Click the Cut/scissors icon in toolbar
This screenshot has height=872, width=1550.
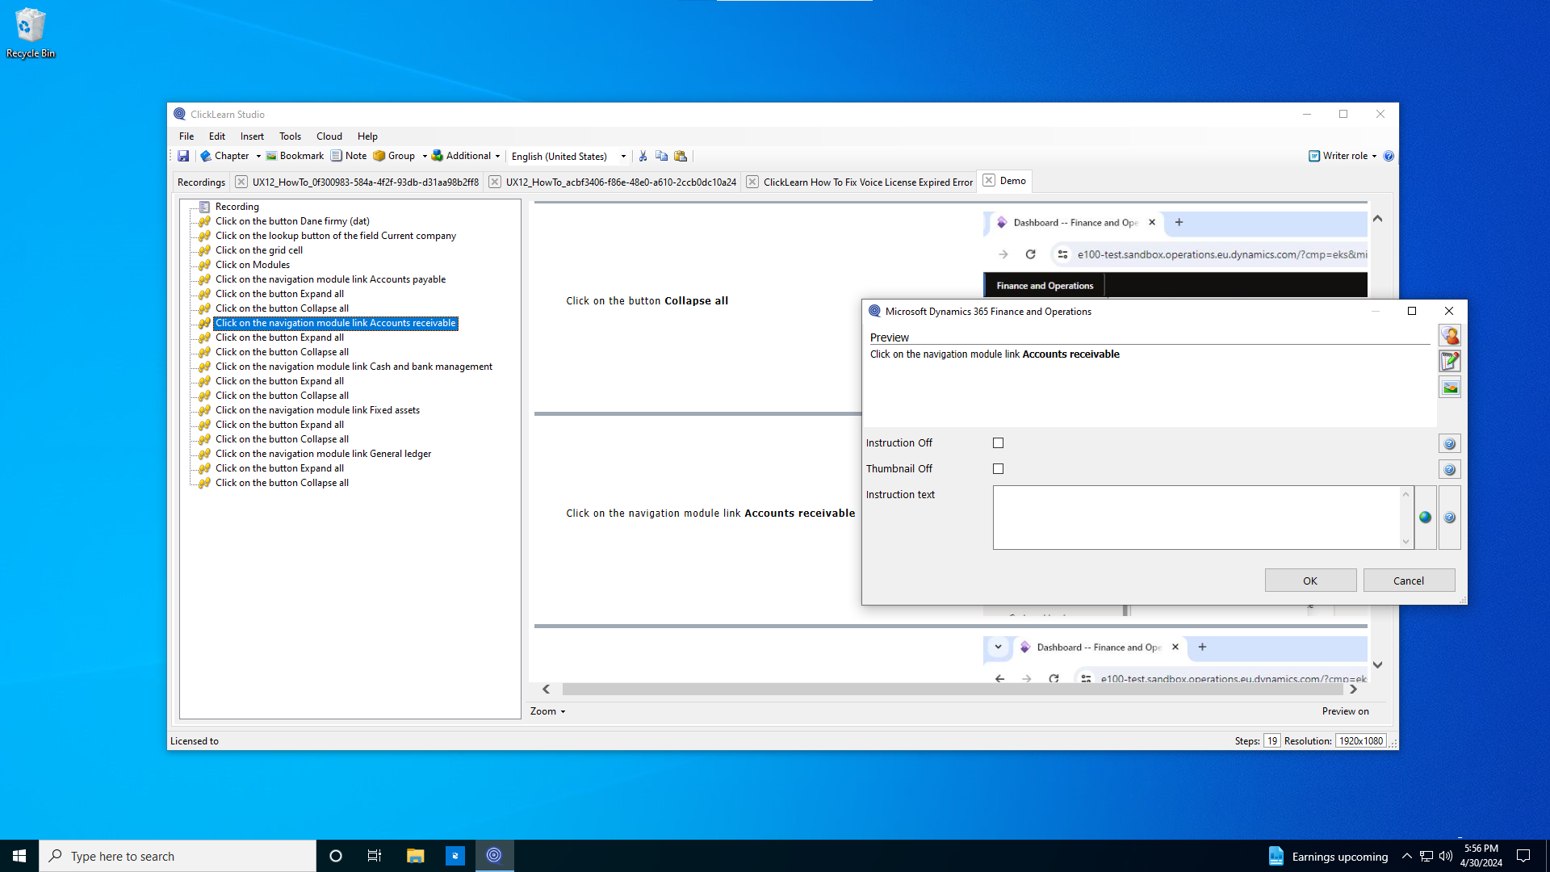(642, 156)
